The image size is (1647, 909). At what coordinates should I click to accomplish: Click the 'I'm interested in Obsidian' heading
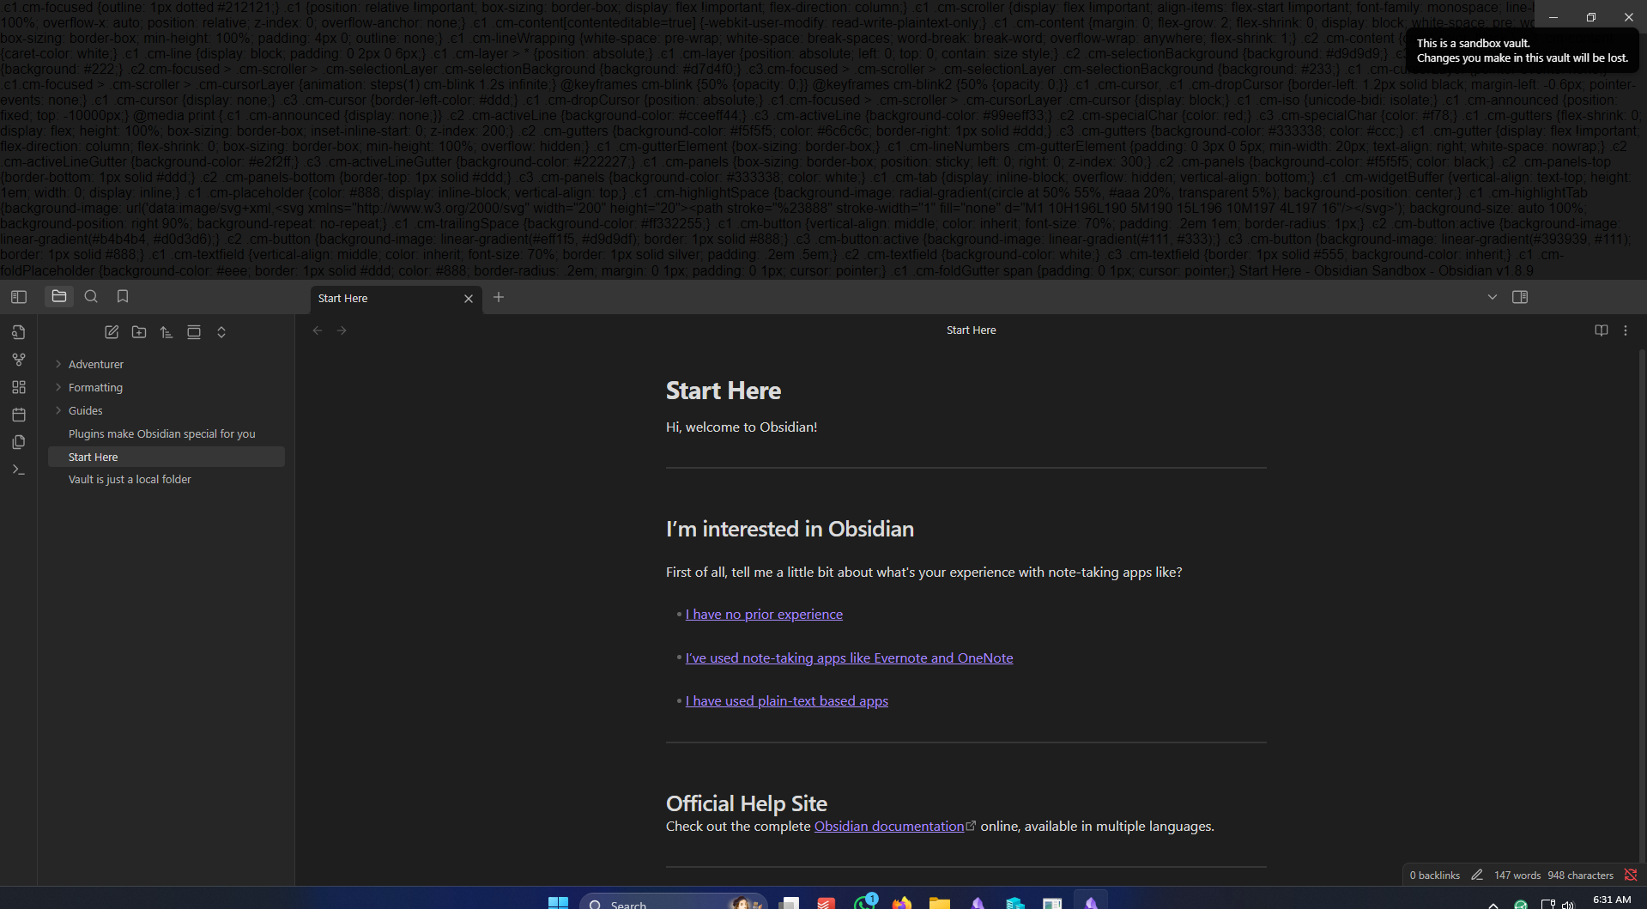coord(790,529)
